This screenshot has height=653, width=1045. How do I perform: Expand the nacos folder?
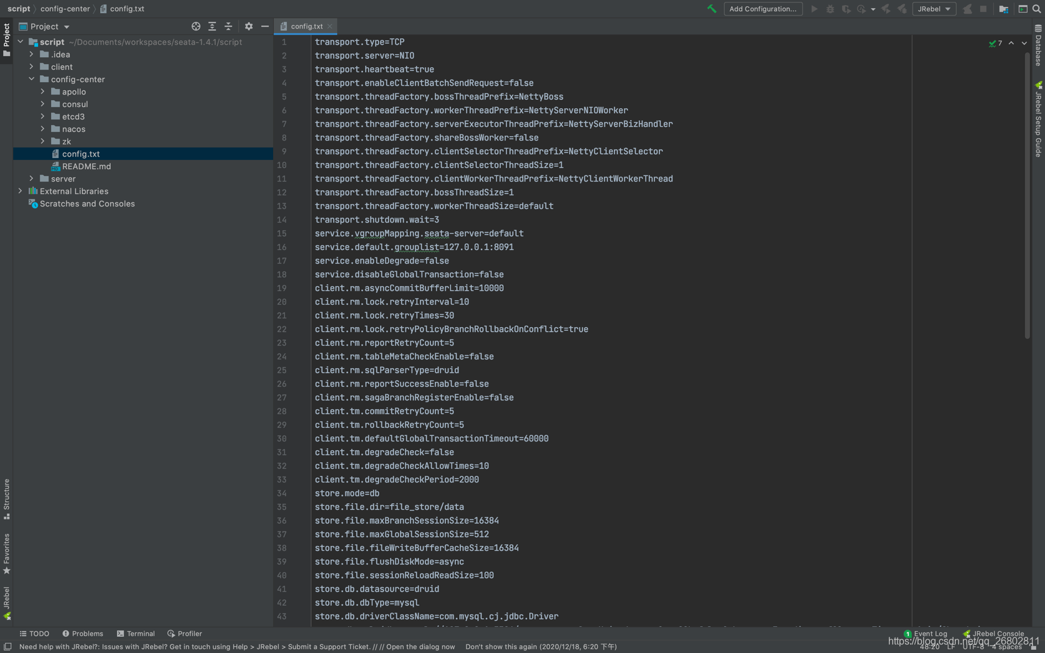[43, 129]
